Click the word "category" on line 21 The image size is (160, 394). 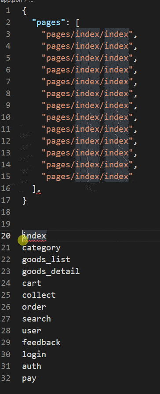[x=41, y=248]
